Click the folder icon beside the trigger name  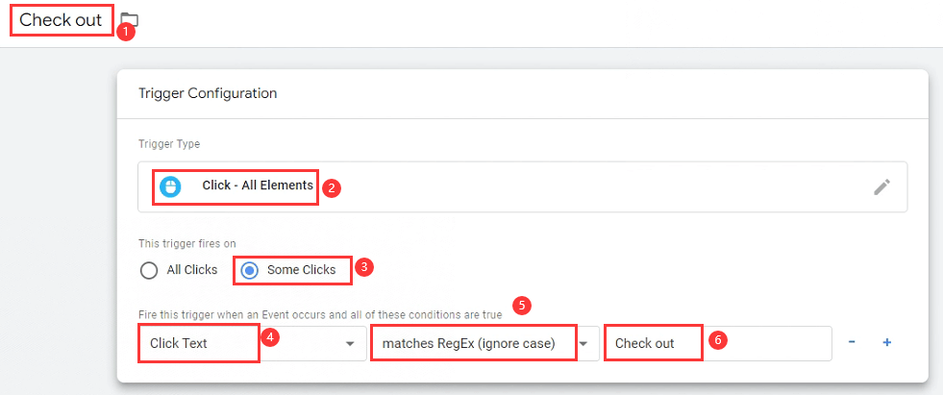130,19
